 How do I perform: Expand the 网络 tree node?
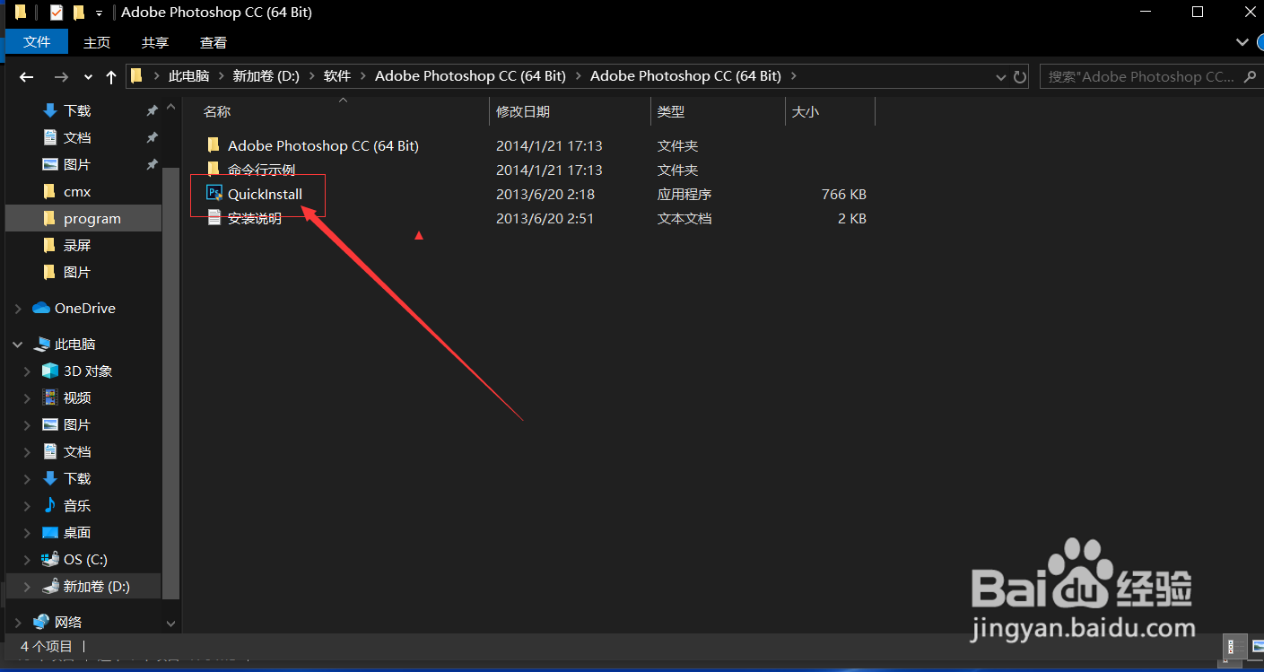pyautogui.click(x=18, y=622)
